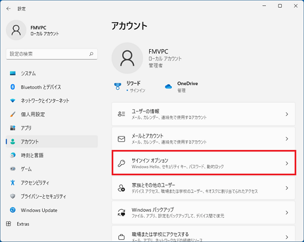
Task: Click the システム monitor icon
Action: 13,73
